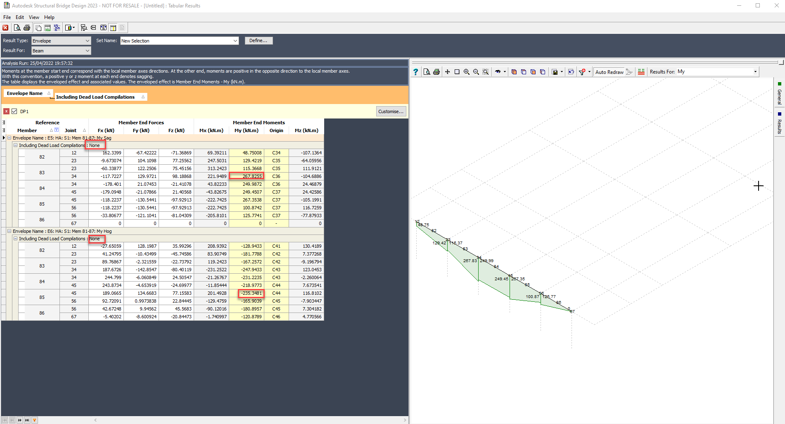The image size is (785, 424).
Task: Toggle the filter on the Member column header
Action: click(x=57, y=130)
